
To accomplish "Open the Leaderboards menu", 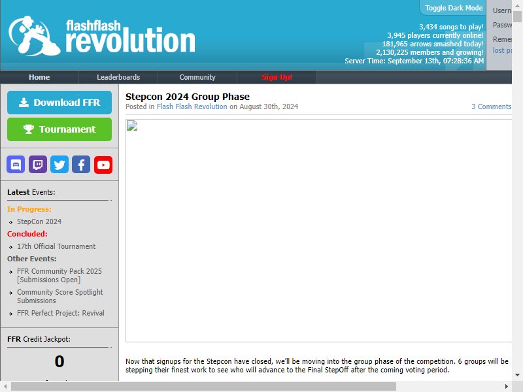I will (x=118, y=77).
